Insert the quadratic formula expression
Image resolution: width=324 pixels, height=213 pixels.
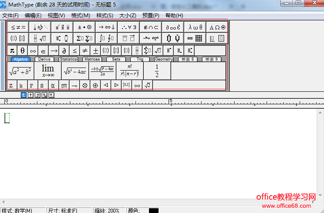(102, 71)
